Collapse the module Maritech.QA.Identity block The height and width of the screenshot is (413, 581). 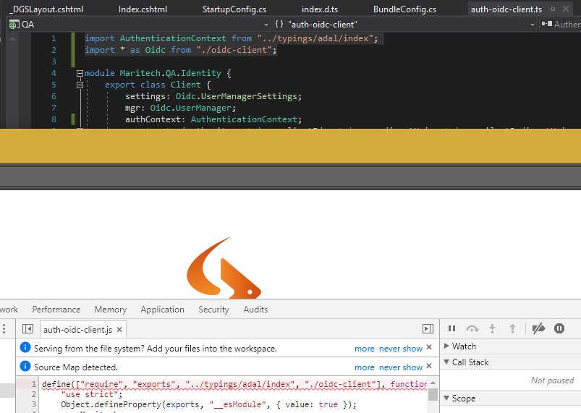(x=80, y=73)
